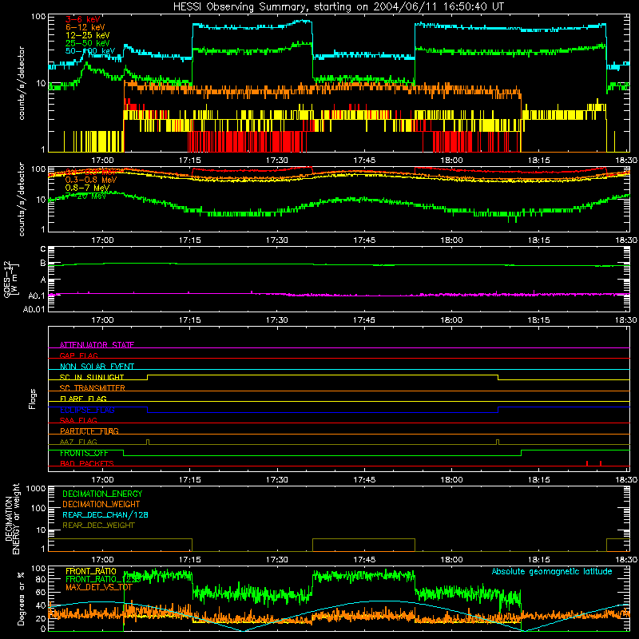Click the B class tick label on GOES axis
Screen dimensions: 639x639
pyautogui.click(x=43, y=264)
